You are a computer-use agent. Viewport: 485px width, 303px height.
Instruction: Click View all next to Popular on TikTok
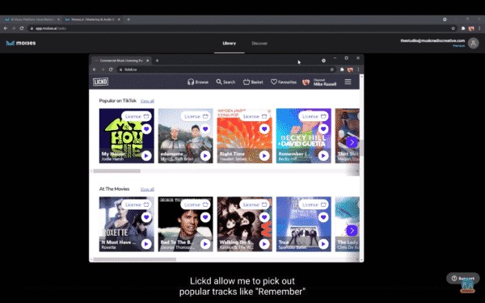pos(147,101)
